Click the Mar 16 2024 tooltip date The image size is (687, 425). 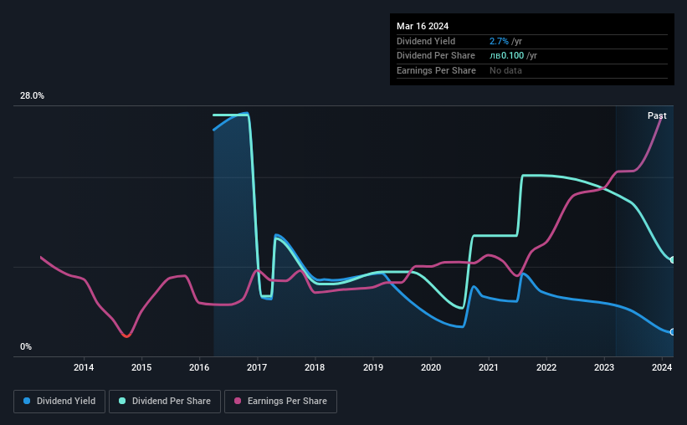point(423,26)
